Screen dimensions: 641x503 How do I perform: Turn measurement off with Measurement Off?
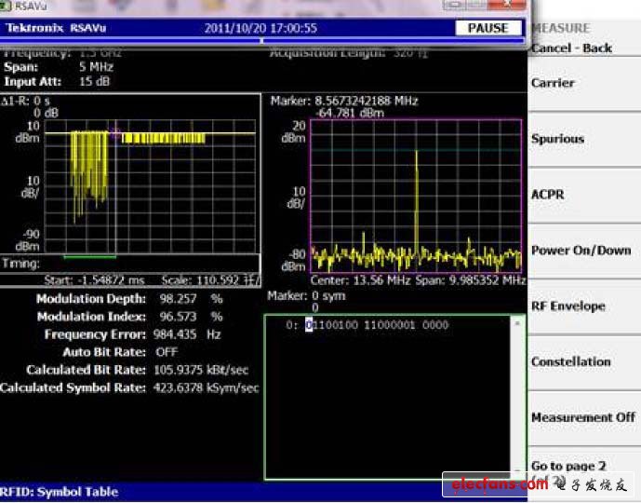pyautogui.click(x=582, y=417)
